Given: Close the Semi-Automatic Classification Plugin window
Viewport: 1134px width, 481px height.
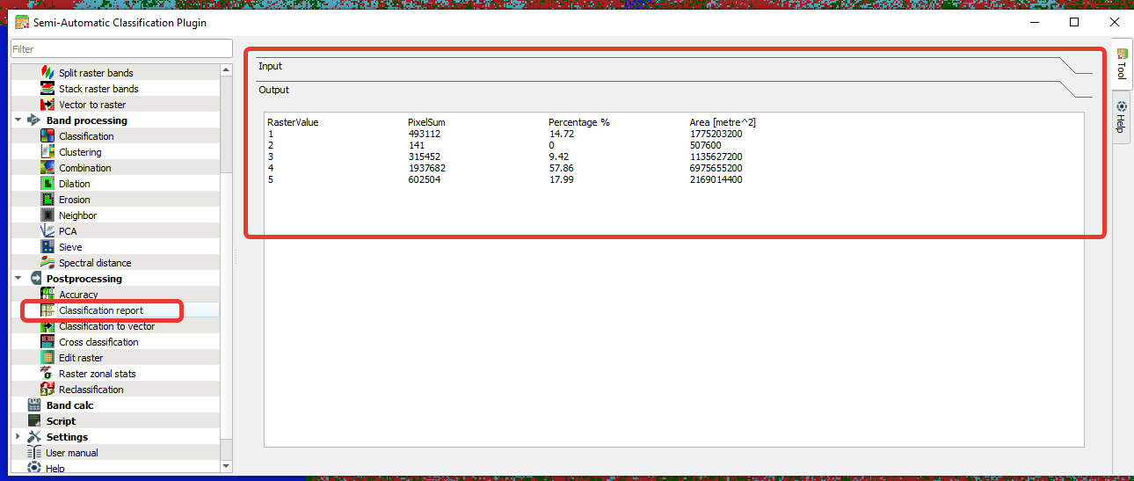Looking at the screenshot, I should (x=1115, y=22).
